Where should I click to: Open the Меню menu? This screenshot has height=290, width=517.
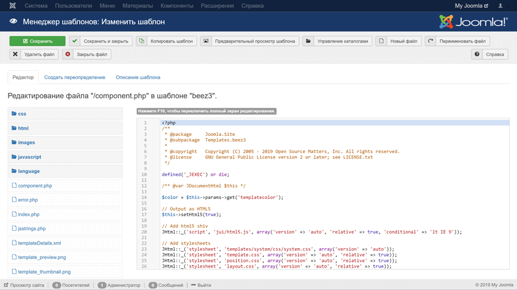click(107, 5)
